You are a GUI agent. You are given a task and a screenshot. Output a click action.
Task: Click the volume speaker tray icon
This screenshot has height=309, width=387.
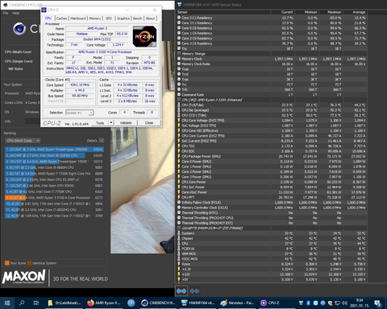(x=344, y=303)
